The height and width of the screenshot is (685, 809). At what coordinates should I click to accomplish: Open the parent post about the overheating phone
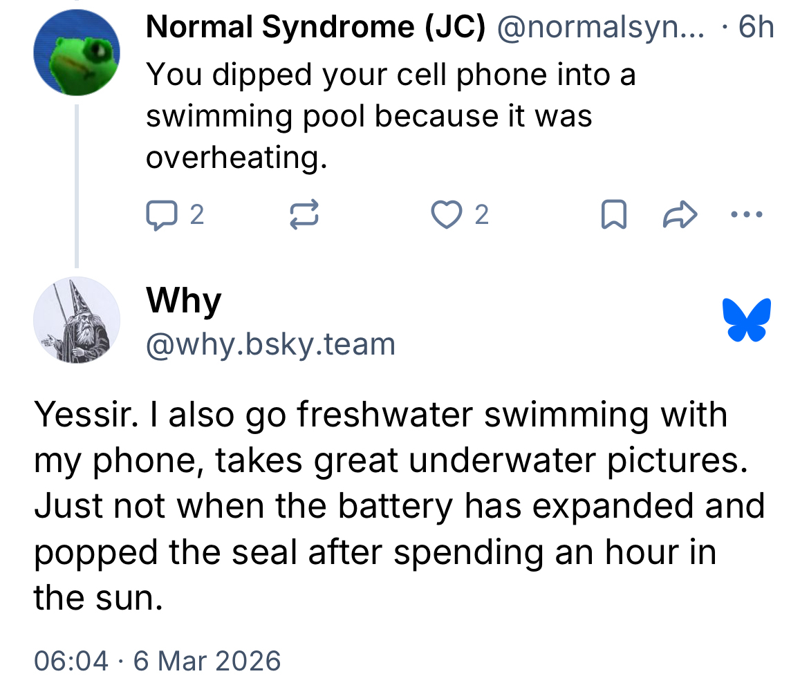[390, 116]
